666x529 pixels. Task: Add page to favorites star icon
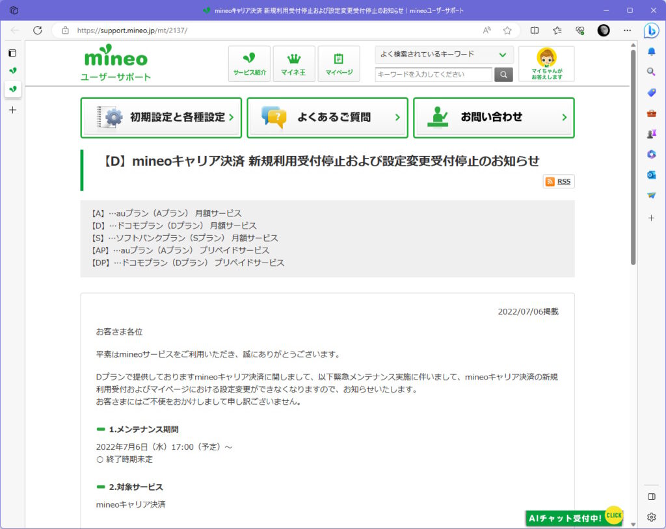507,30
